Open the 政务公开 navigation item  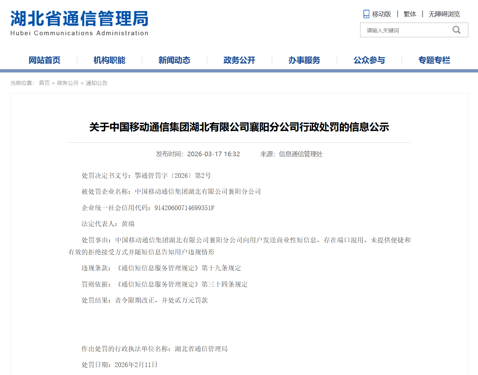(x=239, y=60)
